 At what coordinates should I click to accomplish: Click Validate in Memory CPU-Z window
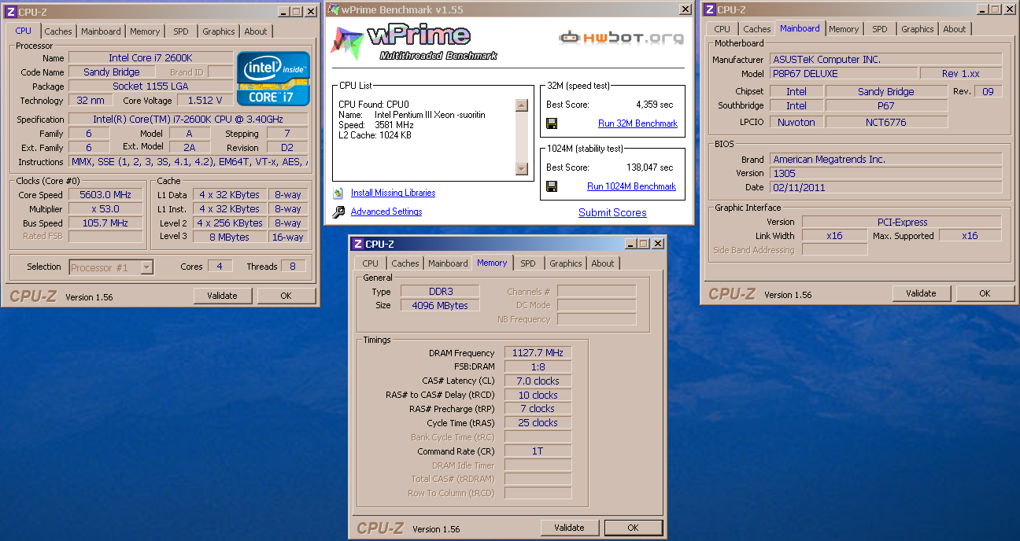tap(569, 528)
